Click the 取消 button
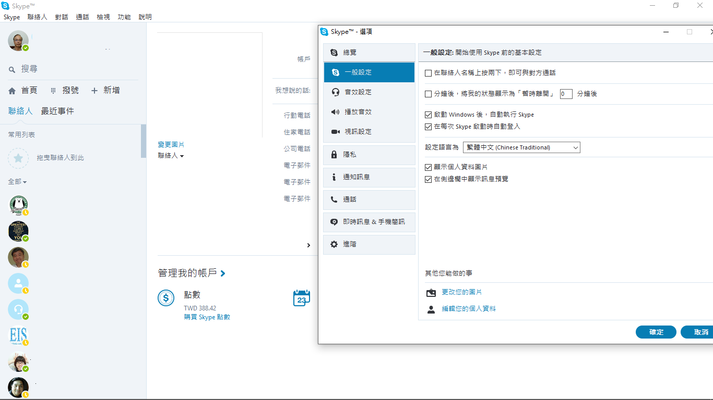The height and width of the screenshot is (400, 713). point(698,332)
